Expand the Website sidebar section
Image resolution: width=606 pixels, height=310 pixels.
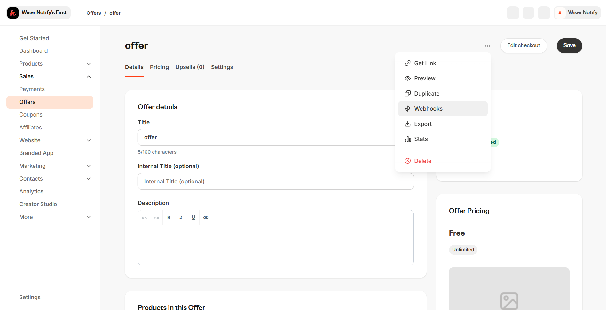pyautogui.click(x=89, y=140)
